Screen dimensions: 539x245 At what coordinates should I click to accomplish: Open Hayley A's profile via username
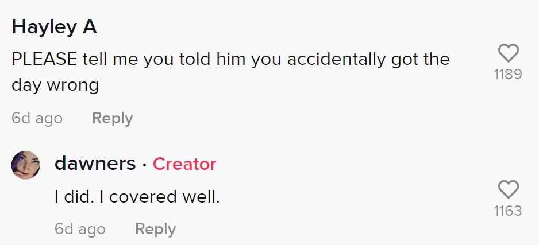(55, 27)
